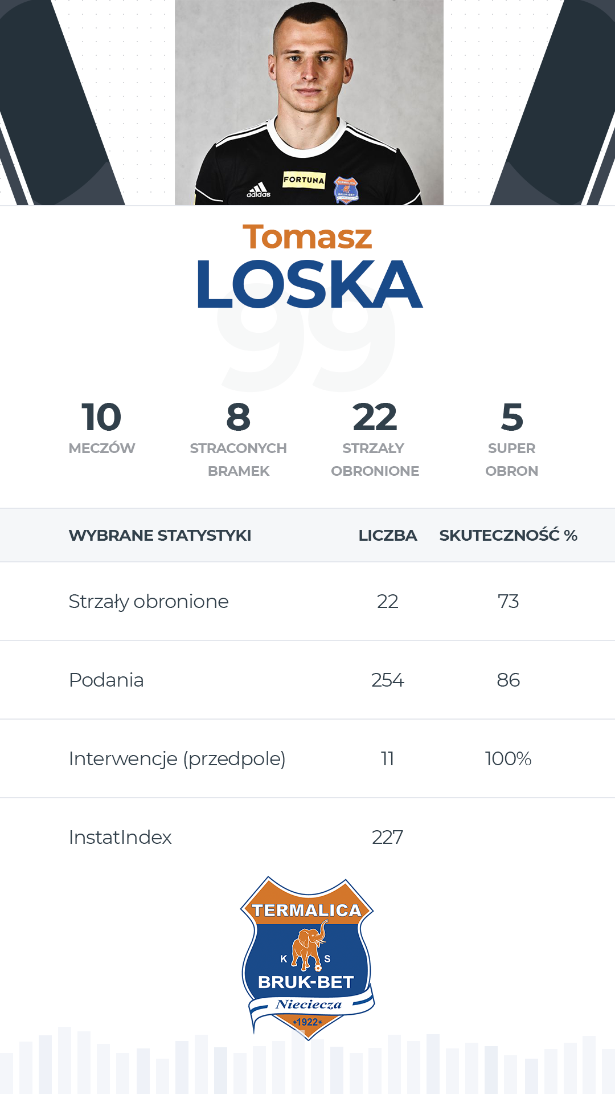Click the adidas logo on jersey
Image resolution: width=615 pixels, height=1094 pixels.
coord(259,190)
